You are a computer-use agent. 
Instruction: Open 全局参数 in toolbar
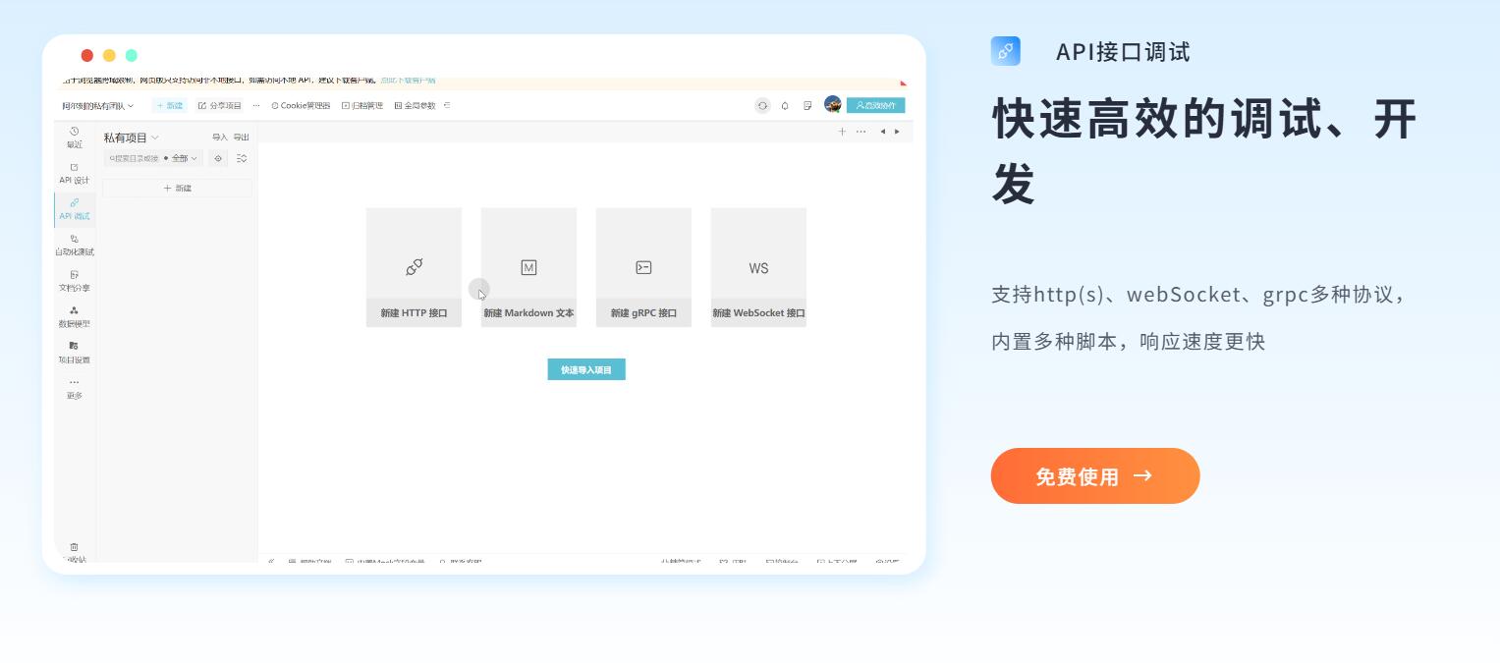[415, 105]
